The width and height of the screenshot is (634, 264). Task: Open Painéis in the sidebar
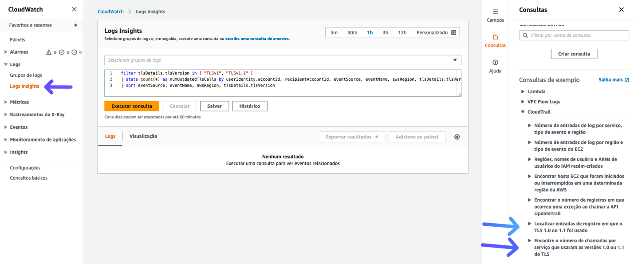click(x=17, y=39)
